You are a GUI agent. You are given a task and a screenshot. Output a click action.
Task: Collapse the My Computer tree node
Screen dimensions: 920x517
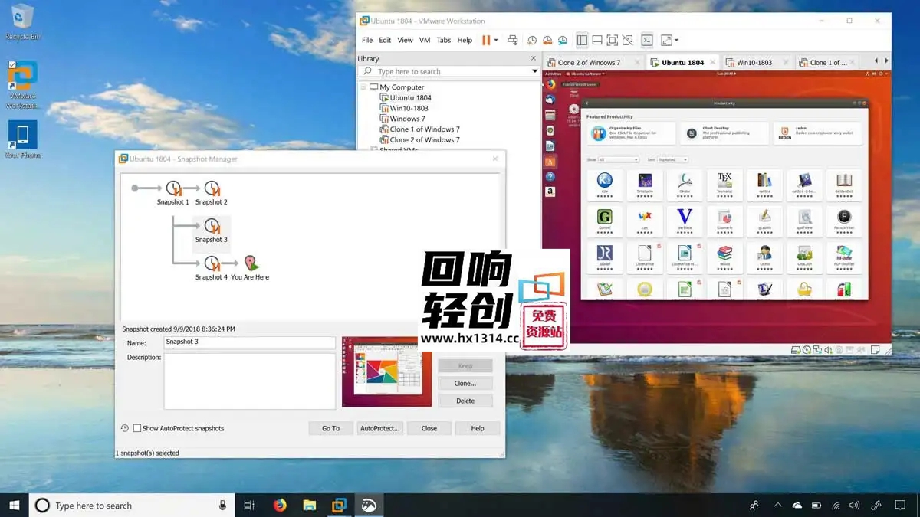click(364, 87)
